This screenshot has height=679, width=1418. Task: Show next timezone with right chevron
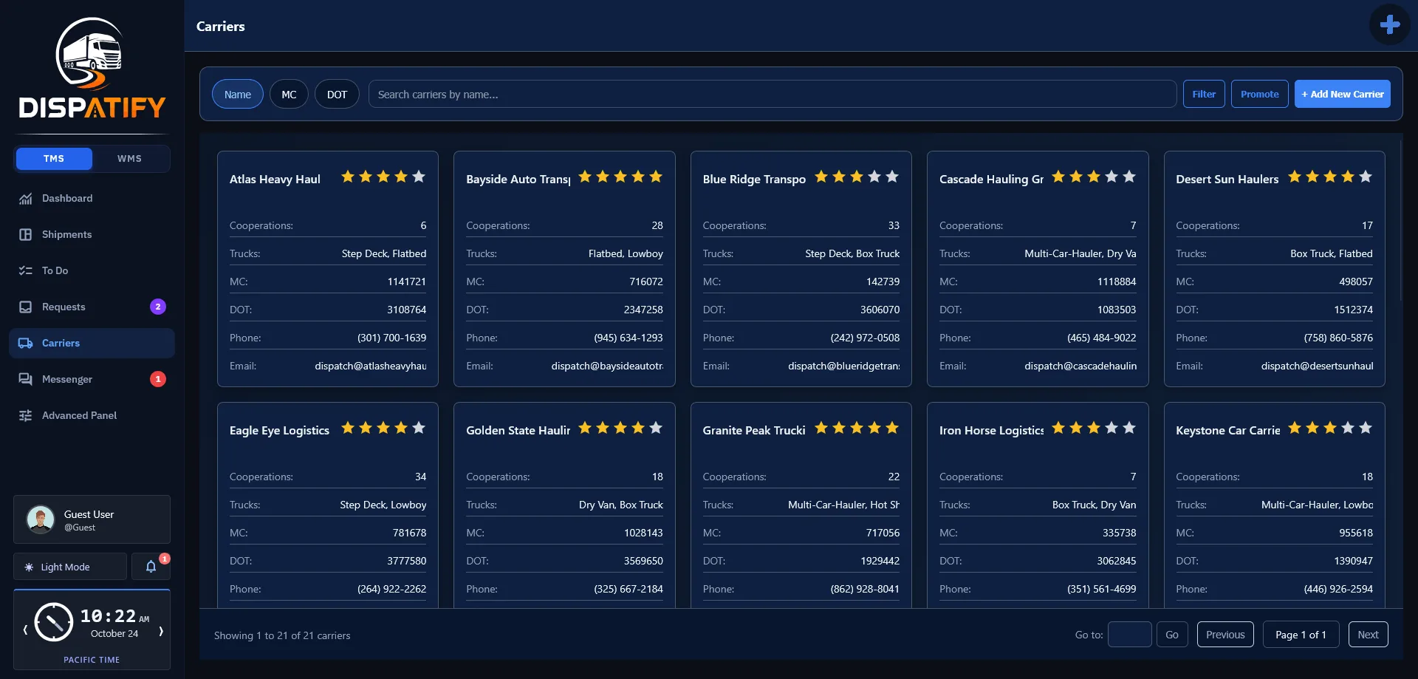(x=160, y=630)
